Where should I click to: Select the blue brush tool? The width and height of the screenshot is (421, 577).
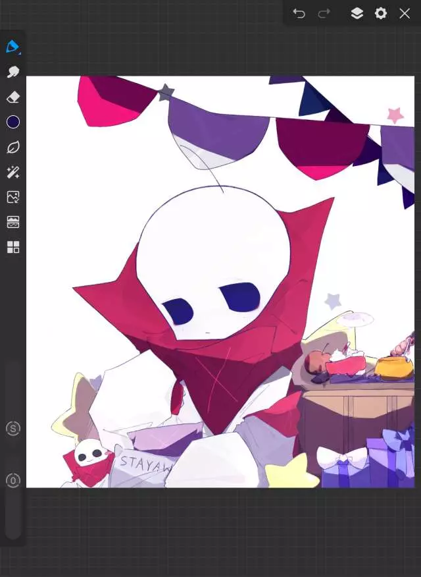pyautogui.click(x=13, y=47)
